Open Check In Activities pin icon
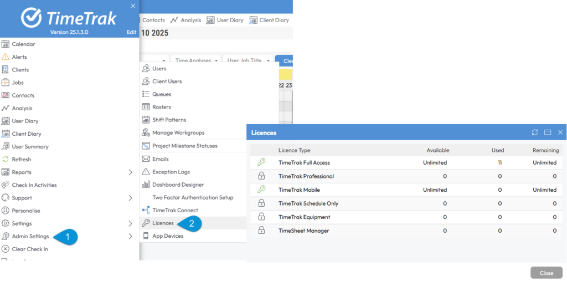The image size is (567, 281). [x=5, y=185]
